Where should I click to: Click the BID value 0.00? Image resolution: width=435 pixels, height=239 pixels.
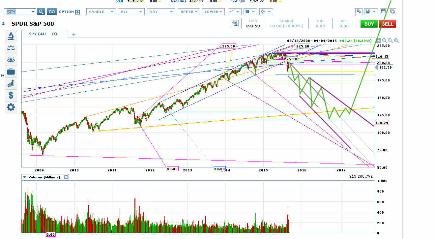320,26
